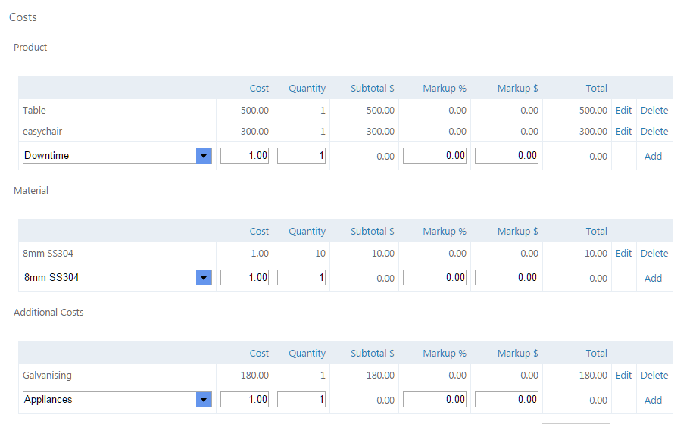This screenshot has width=696, height=427.
Task: Delete the 8mm SS304 material row
Action: (x=654, y=254)
